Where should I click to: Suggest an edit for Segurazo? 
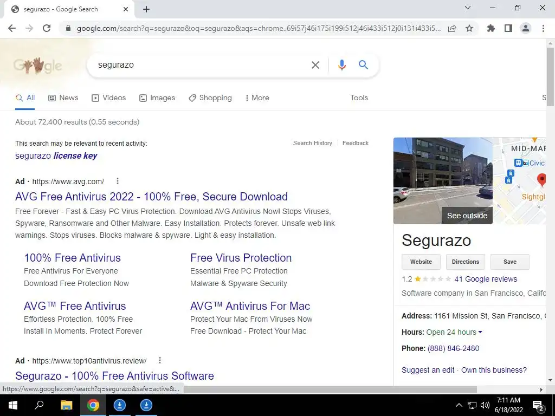(428, 370)
